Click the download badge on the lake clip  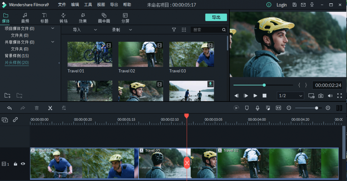(210, 84)
